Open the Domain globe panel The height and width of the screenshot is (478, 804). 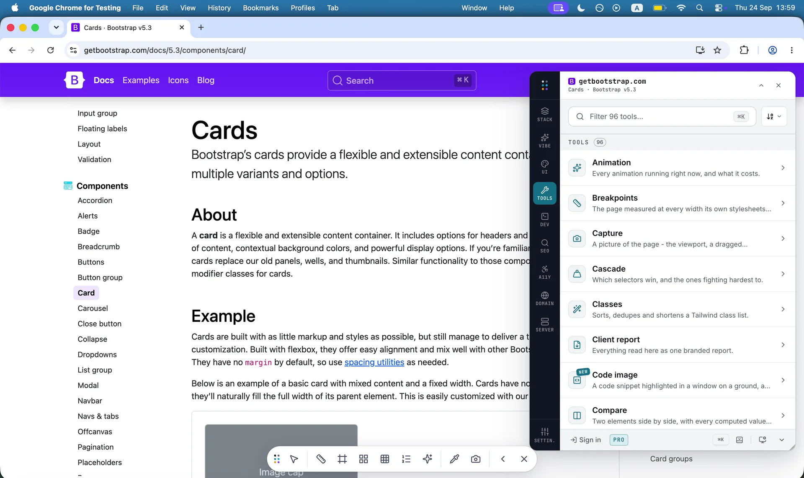pyautogui.click(x=544, y=298)
